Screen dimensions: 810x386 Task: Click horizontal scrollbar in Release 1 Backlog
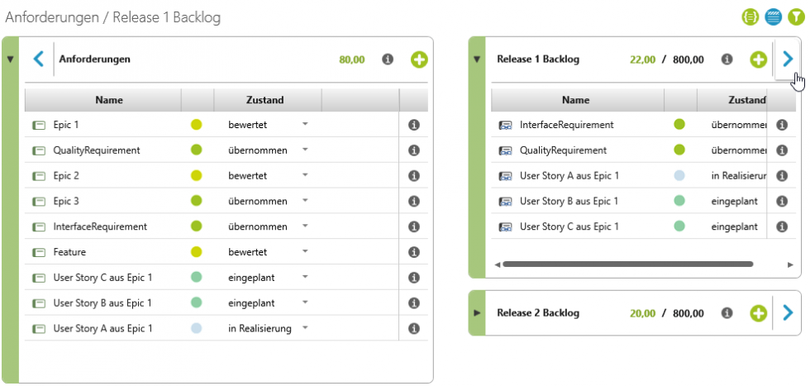click(627, 264)
